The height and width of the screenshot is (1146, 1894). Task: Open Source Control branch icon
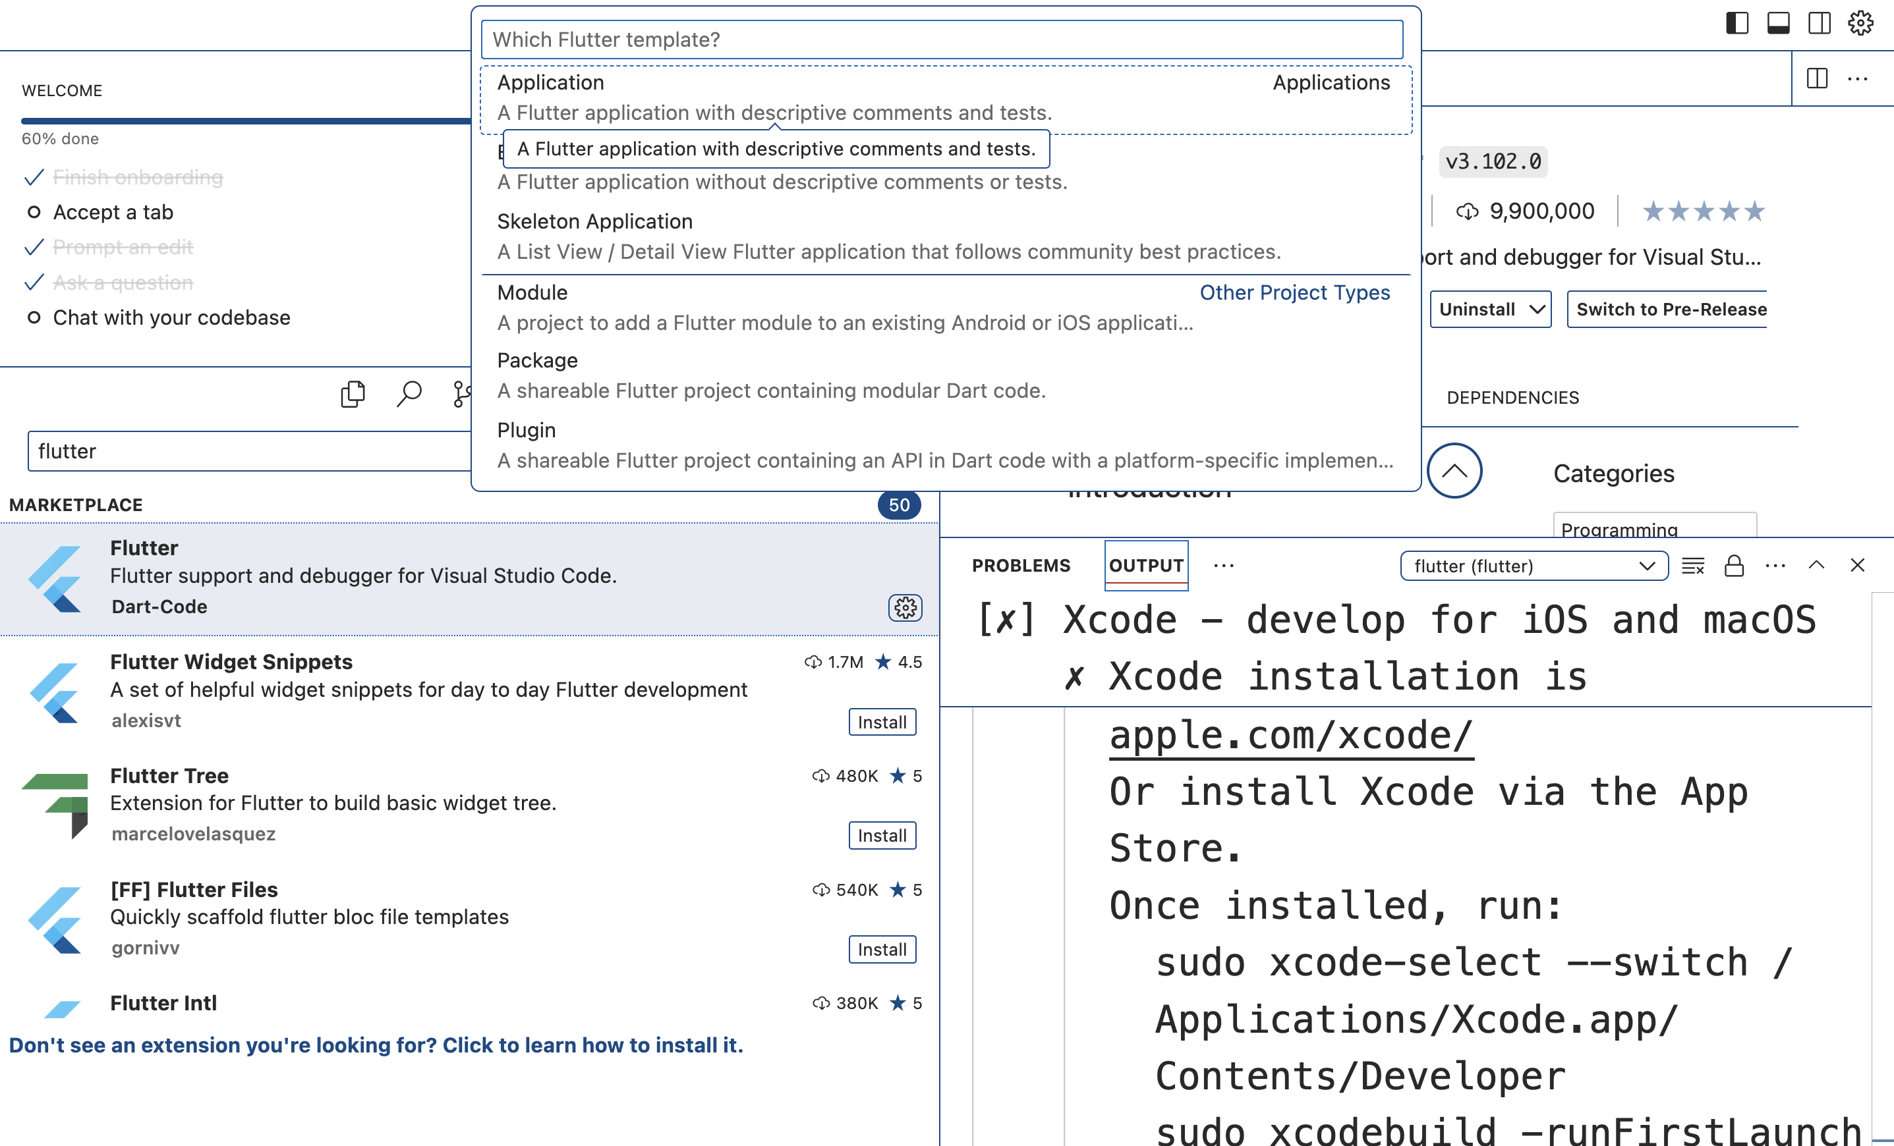(461, 394)
